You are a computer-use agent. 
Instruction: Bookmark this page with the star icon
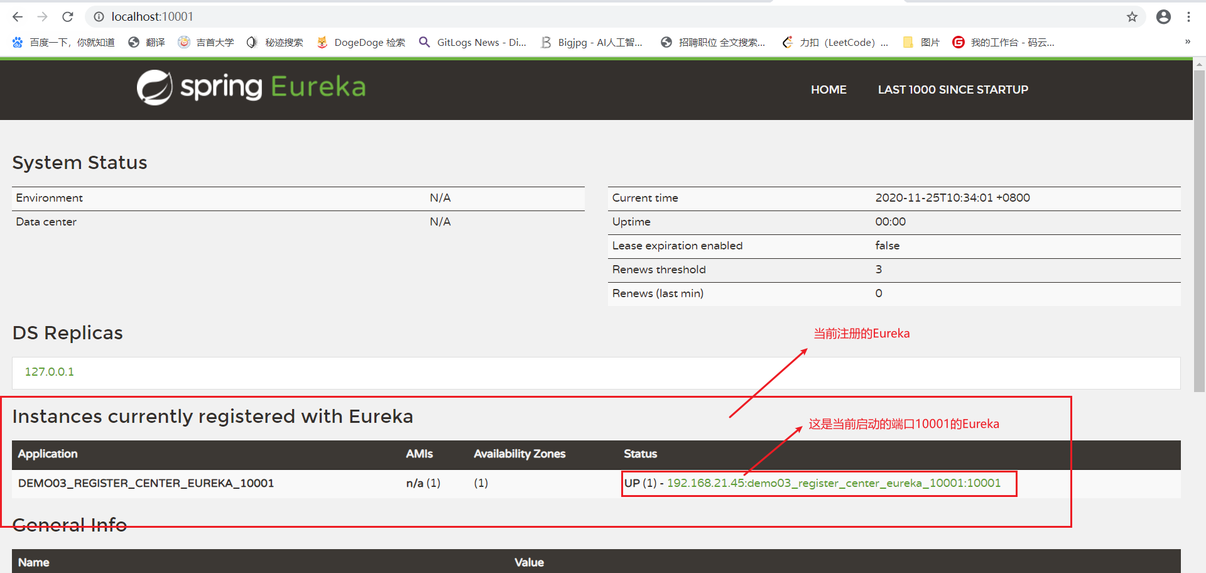(1132, 17)
